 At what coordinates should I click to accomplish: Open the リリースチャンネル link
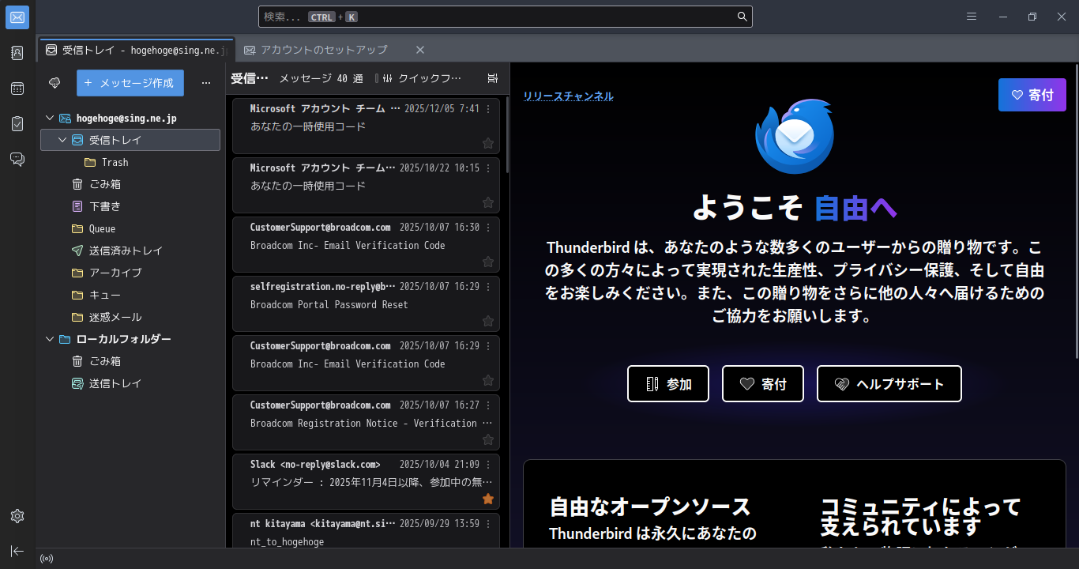click(568, 96)
